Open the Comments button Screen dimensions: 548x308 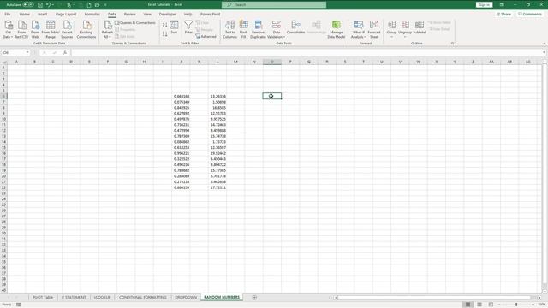coord(530,14)
